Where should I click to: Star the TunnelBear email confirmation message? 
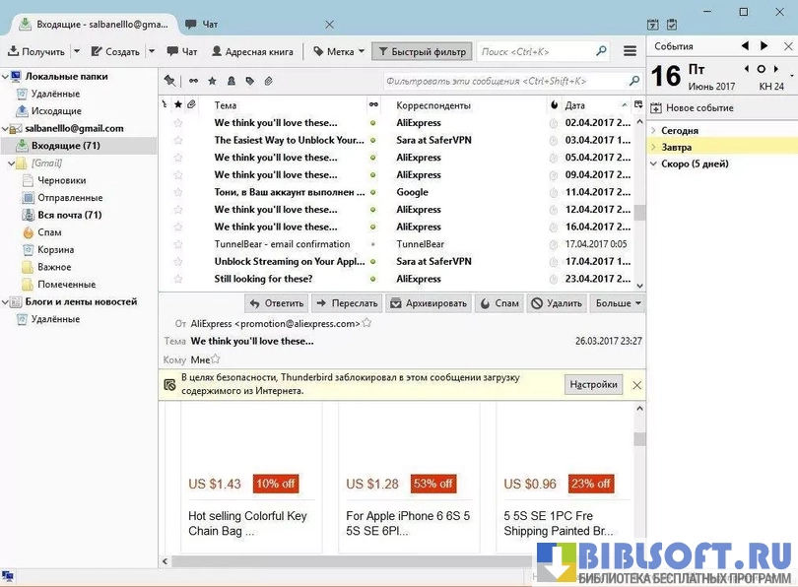[x=178, y=244]
